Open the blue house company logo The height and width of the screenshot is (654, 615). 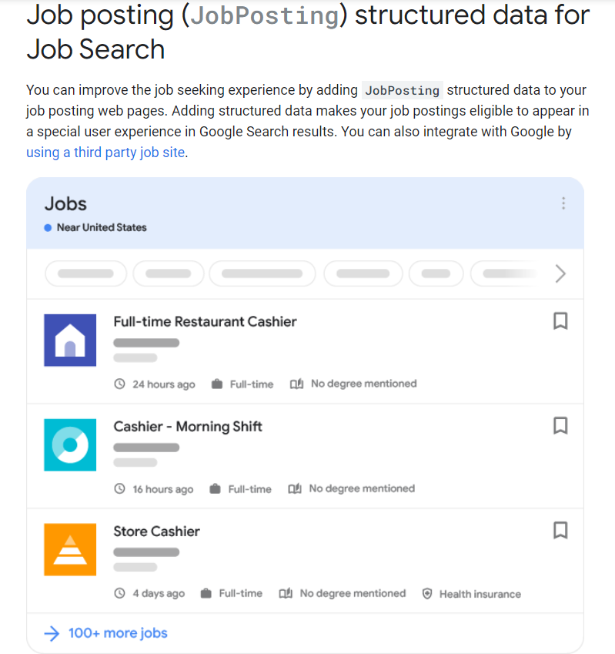[70, 340]
